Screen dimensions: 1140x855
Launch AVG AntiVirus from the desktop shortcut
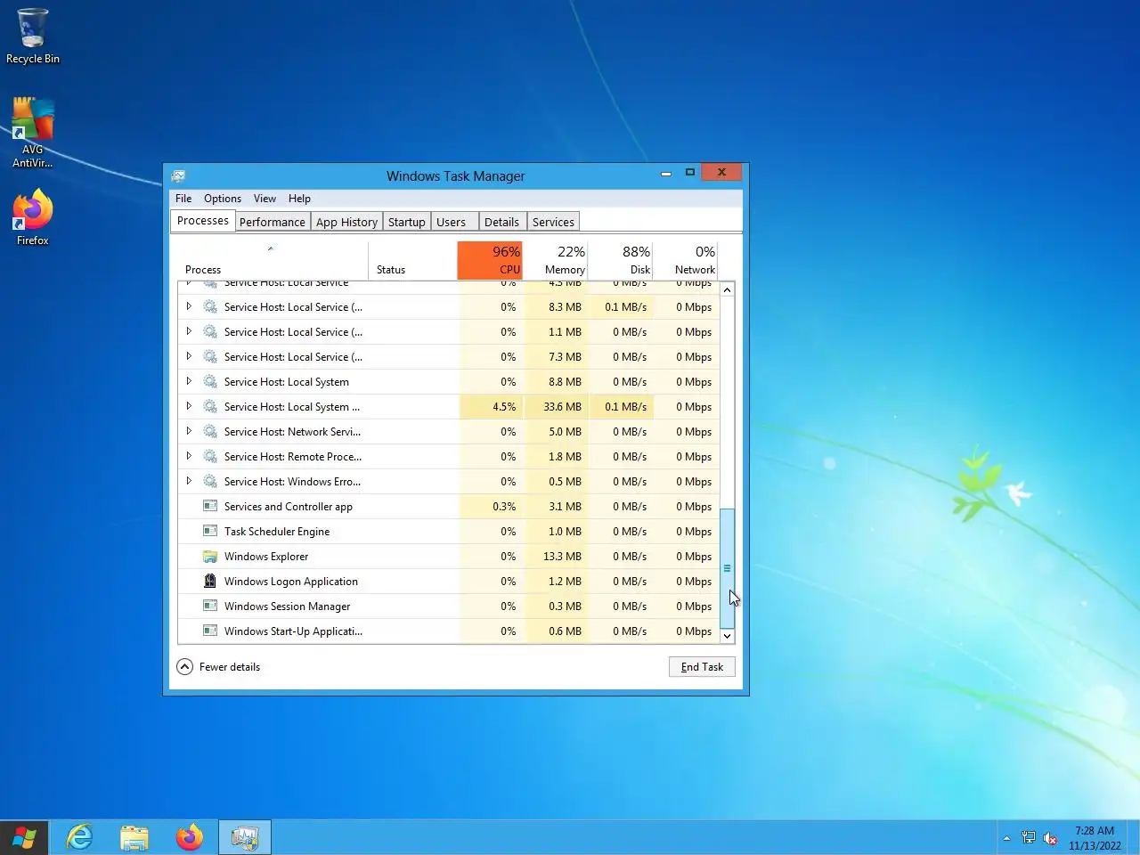[32, 132]
